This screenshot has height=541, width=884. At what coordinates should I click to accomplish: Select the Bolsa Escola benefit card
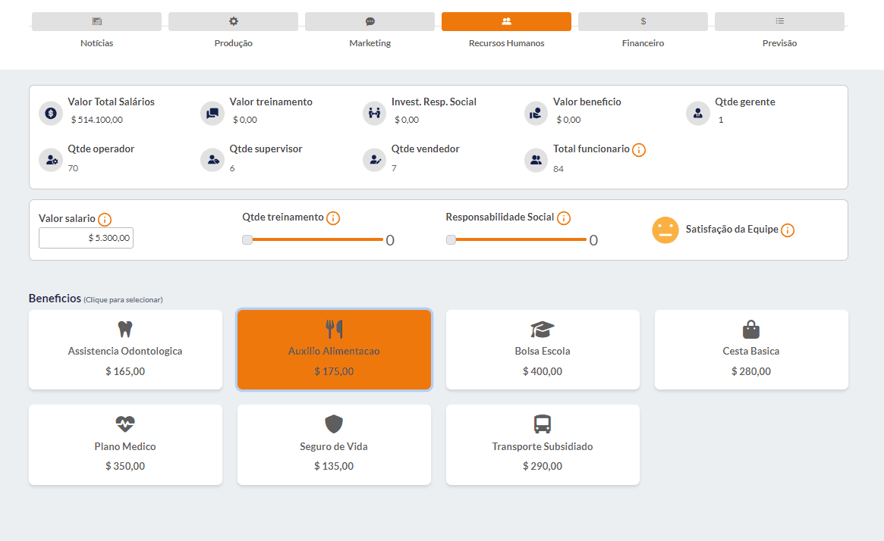[x=543, y=349]
